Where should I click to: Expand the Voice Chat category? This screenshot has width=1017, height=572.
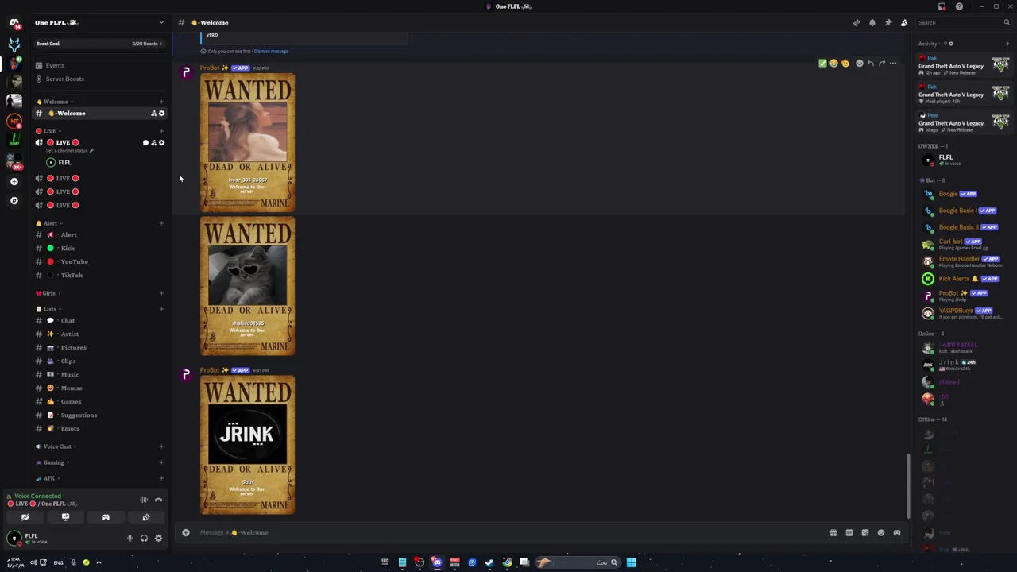(57, 446)
